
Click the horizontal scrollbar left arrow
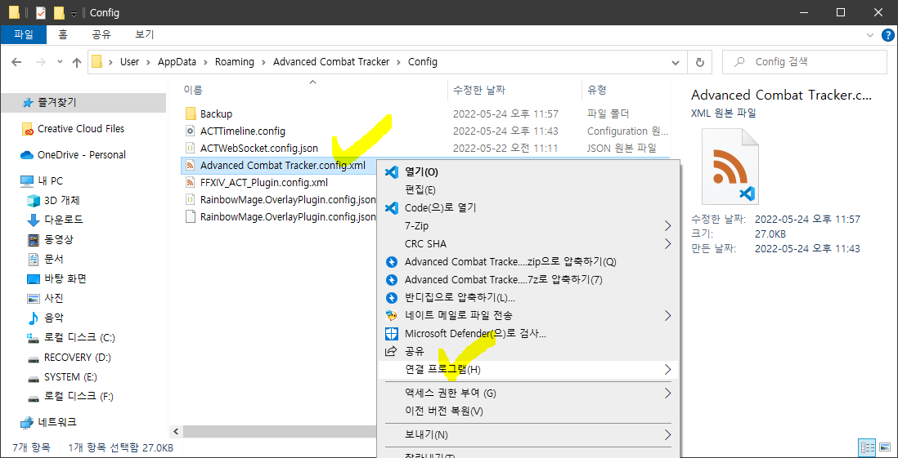tap(175, 432)
